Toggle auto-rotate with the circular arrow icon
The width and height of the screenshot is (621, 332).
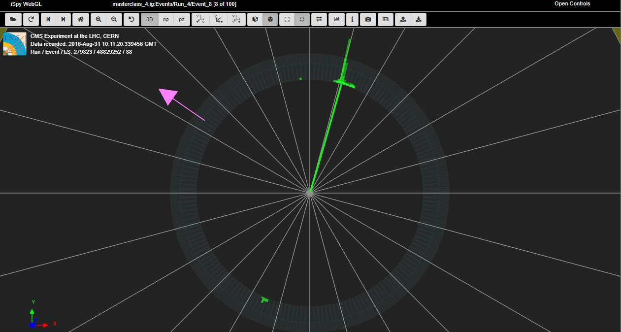point(131,19)
